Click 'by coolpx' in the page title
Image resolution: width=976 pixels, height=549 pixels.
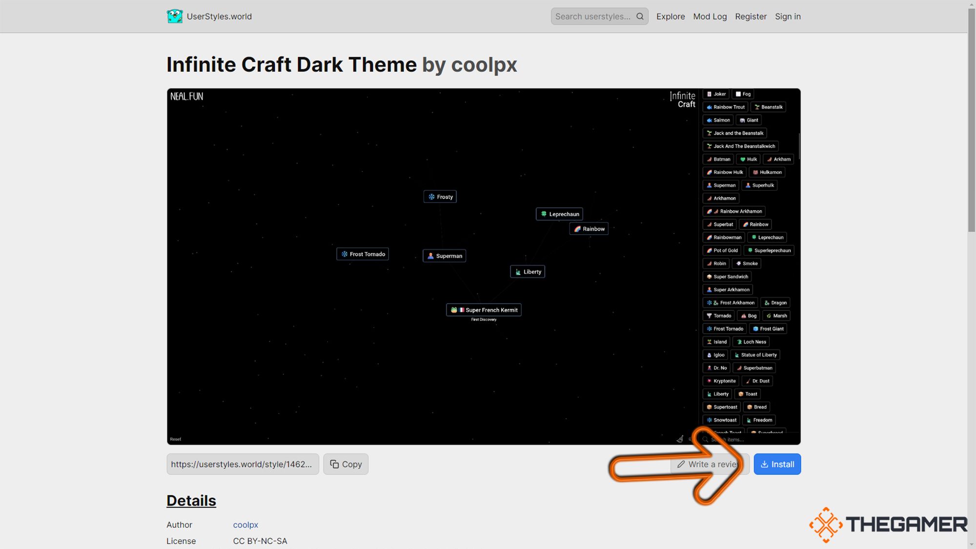click(469, 64)
